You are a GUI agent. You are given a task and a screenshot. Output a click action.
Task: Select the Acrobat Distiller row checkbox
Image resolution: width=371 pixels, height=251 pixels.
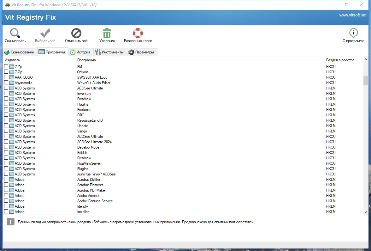6,179
